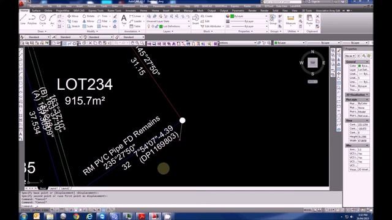Switch to the Home ribbon tab
This screenshot has width=392, height=220.
(24, 11)
